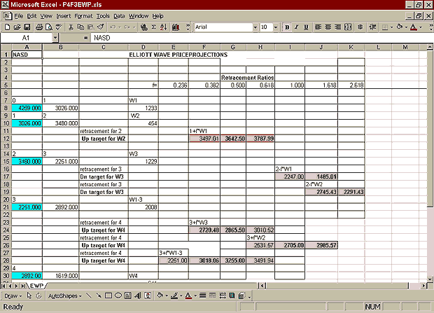This screenshot has height=313, width=434.
Task: Insert WordArt from Draw toolbar
Action: (x=138, y=295)
